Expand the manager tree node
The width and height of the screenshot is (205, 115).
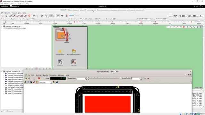point(4,75)
